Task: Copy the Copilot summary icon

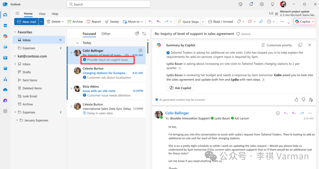Action: (x=300, y=45)
